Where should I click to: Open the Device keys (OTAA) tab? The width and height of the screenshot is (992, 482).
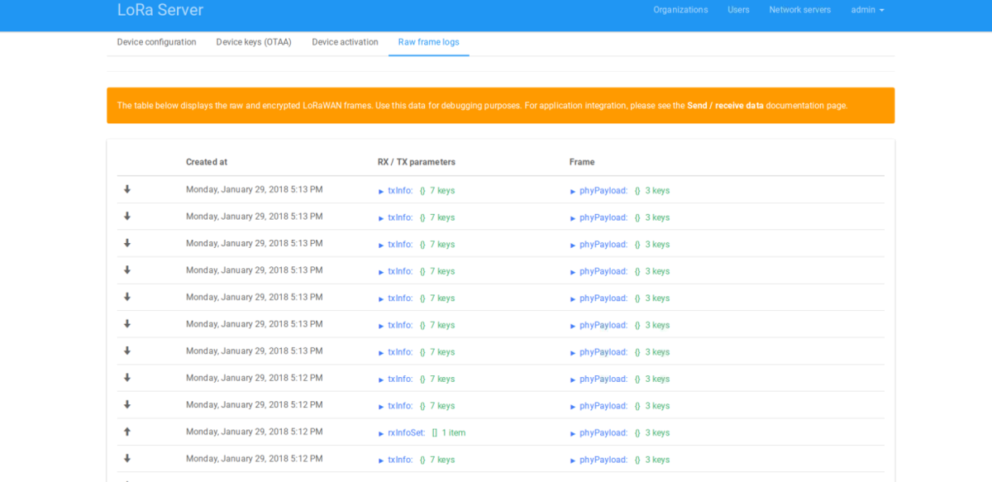coord(254,42)
